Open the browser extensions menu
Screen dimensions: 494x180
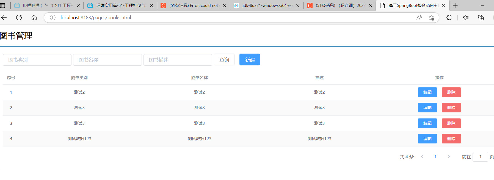(x=449, y=18)
